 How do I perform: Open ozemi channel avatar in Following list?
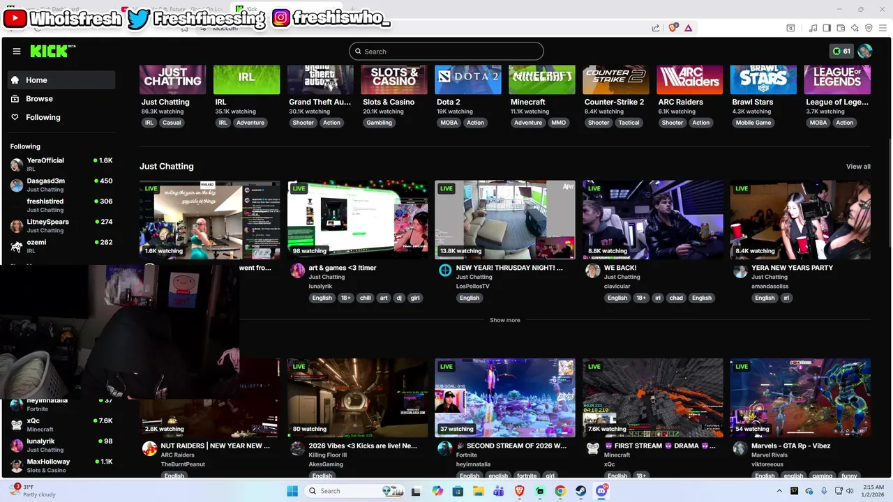click(16, 246)
